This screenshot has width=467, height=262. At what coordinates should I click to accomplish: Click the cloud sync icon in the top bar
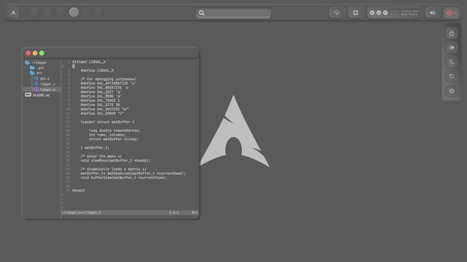tap(337, 13)
